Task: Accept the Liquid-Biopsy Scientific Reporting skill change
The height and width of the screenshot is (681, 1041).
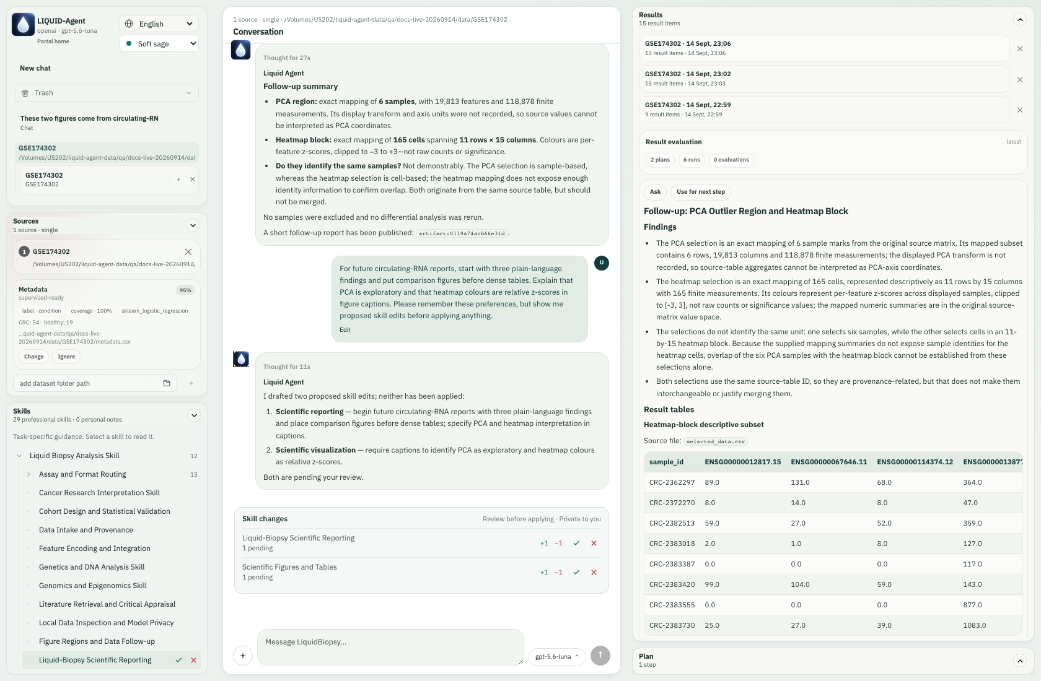Action: [x=576, y=543]
